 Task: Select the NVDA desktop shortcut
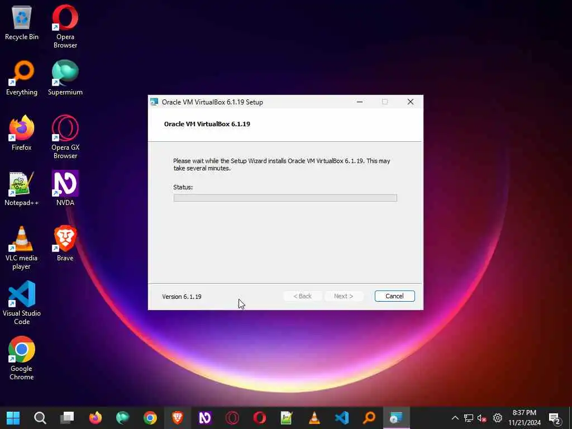[65, 189]
